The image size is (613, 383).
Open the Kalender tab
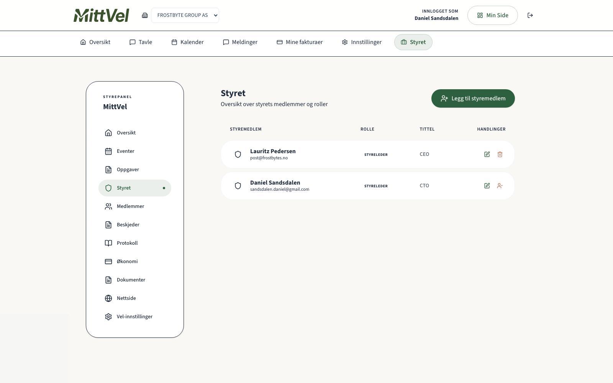click(x=187, y=42)
